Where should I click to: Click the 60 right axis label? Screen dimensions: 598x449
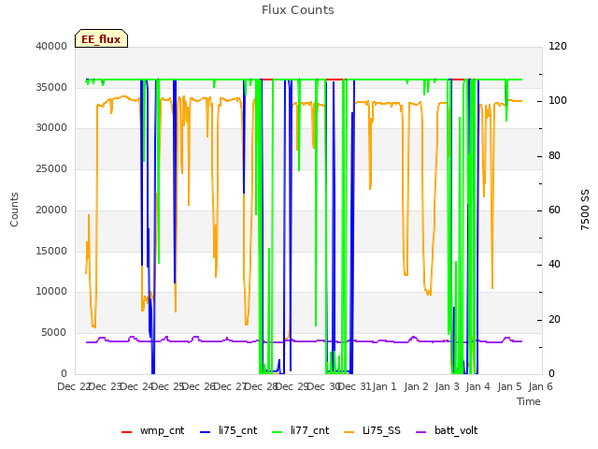tap(554, 210)
